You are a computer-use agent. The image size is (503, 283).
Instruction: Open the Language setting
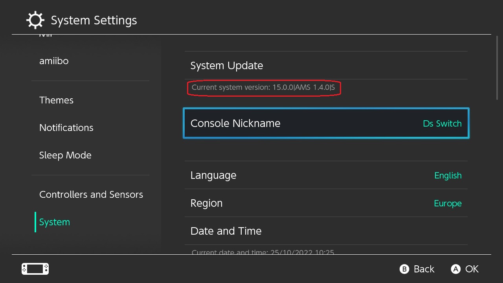[x=326, y=175]
